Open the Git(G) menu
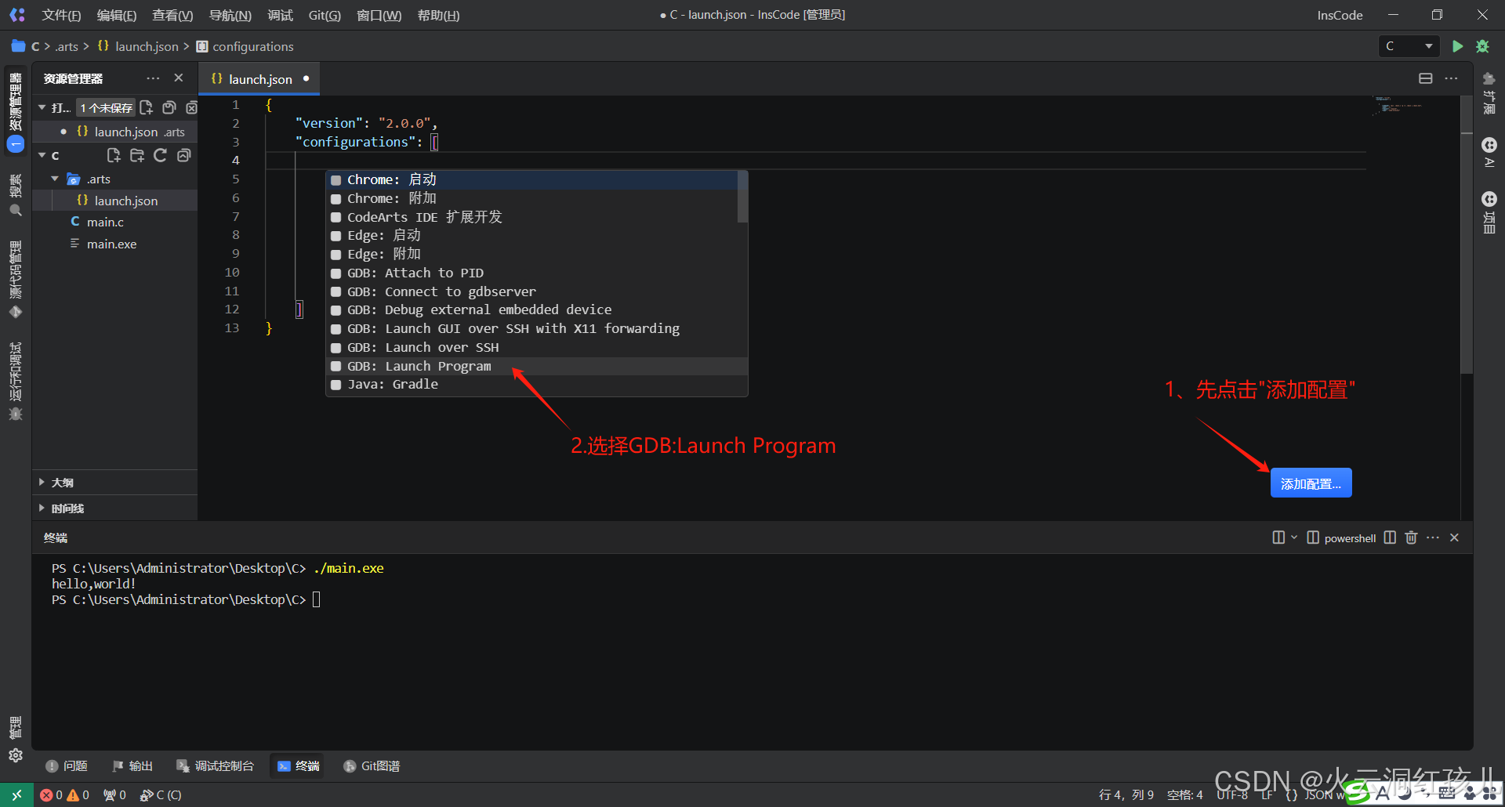Image resolution: width=1505 pixels, height=807 pixels. (325, 15)
